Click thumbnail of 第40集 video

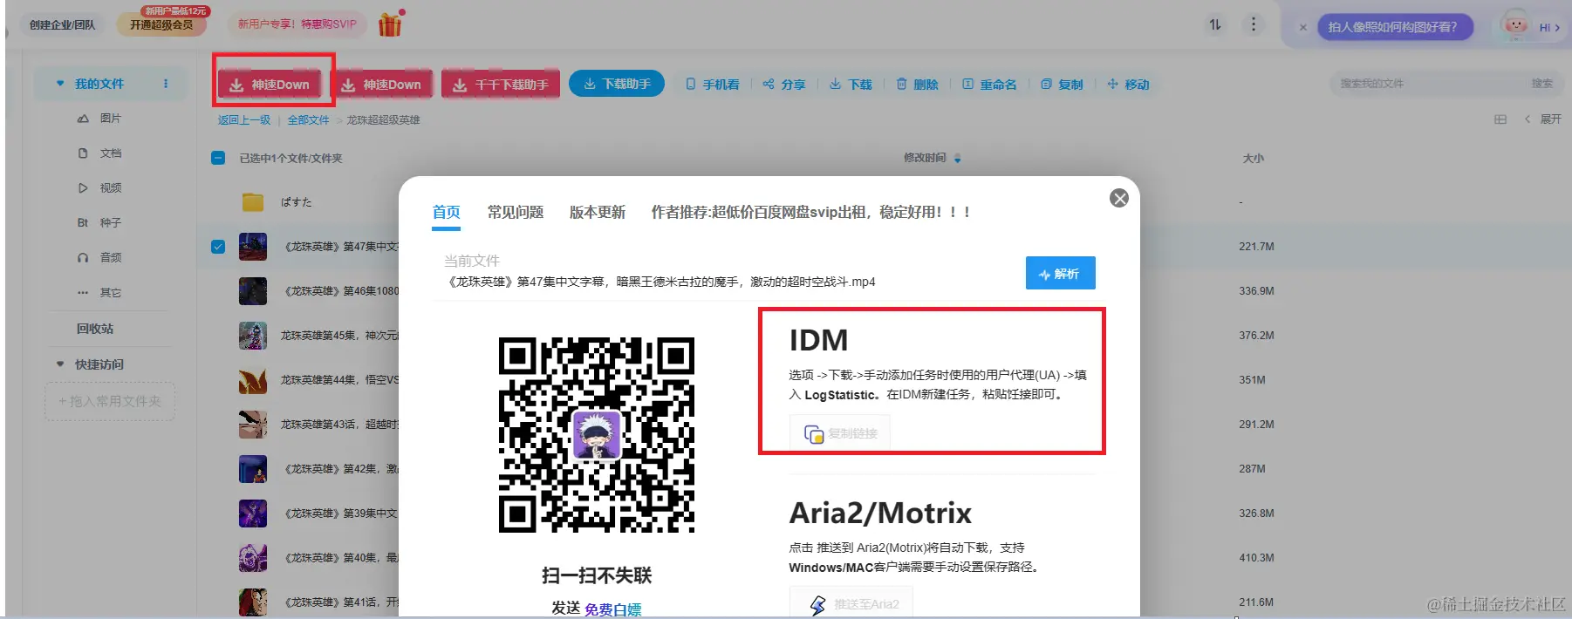[x=253, y=558]
